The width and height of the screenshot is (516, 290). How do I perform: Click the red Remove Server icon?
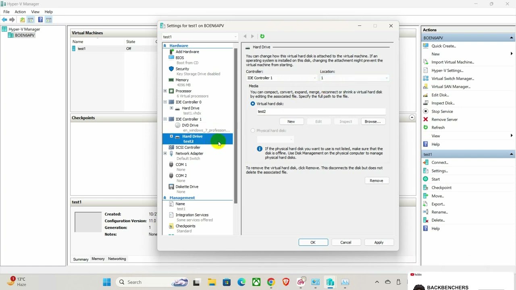[426, 119]
